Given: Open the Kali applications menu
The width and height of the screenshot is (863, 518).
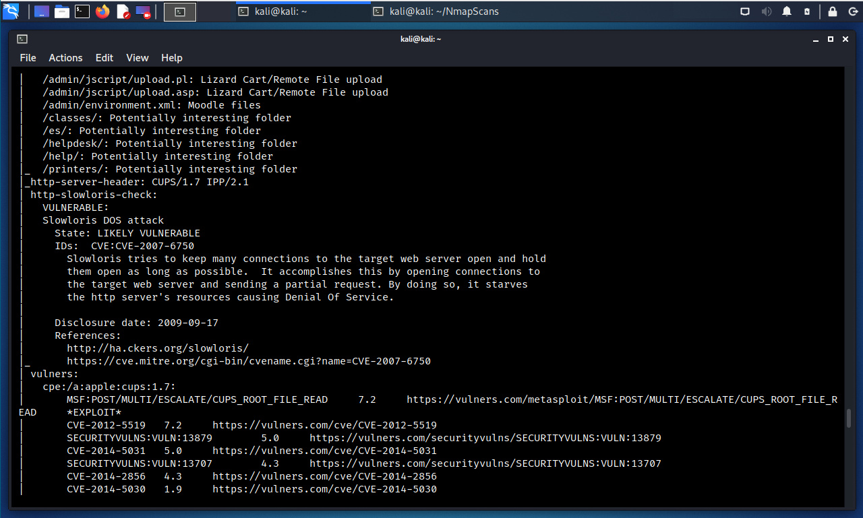Looking at the screenshot, I should pyautogui.click(x=11, y=11).
